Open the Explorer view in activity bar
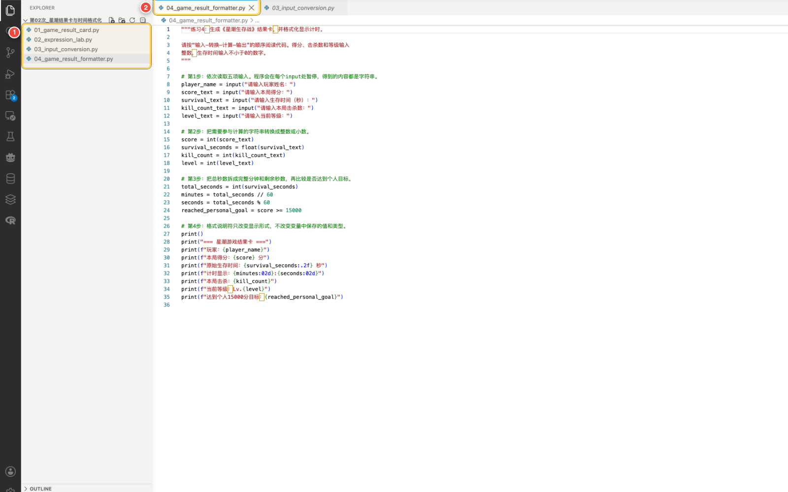Image resolution: width=788 pixels, height=492 pixels. click(x=10, y=10)
